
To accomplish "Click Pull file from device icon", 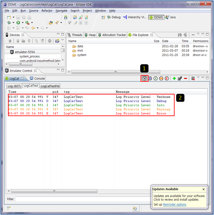I will click(x=180, y=35).
